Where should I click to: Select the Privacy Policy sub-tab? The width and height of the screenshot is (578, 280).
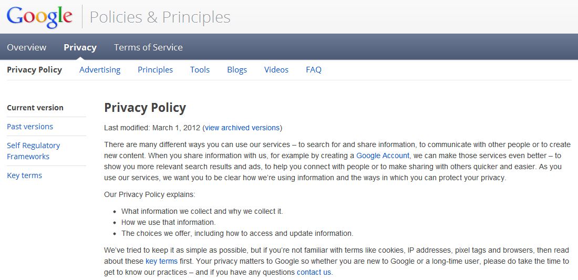pos(34,70)
